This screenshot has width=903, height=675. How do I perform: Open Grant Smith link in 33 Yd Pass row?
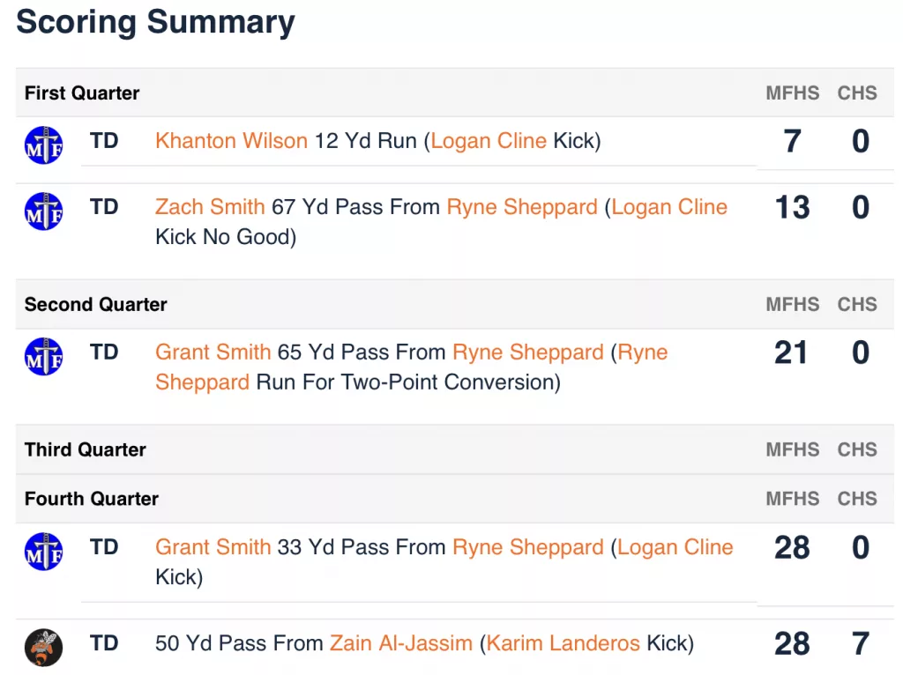(x=213, y=546)
